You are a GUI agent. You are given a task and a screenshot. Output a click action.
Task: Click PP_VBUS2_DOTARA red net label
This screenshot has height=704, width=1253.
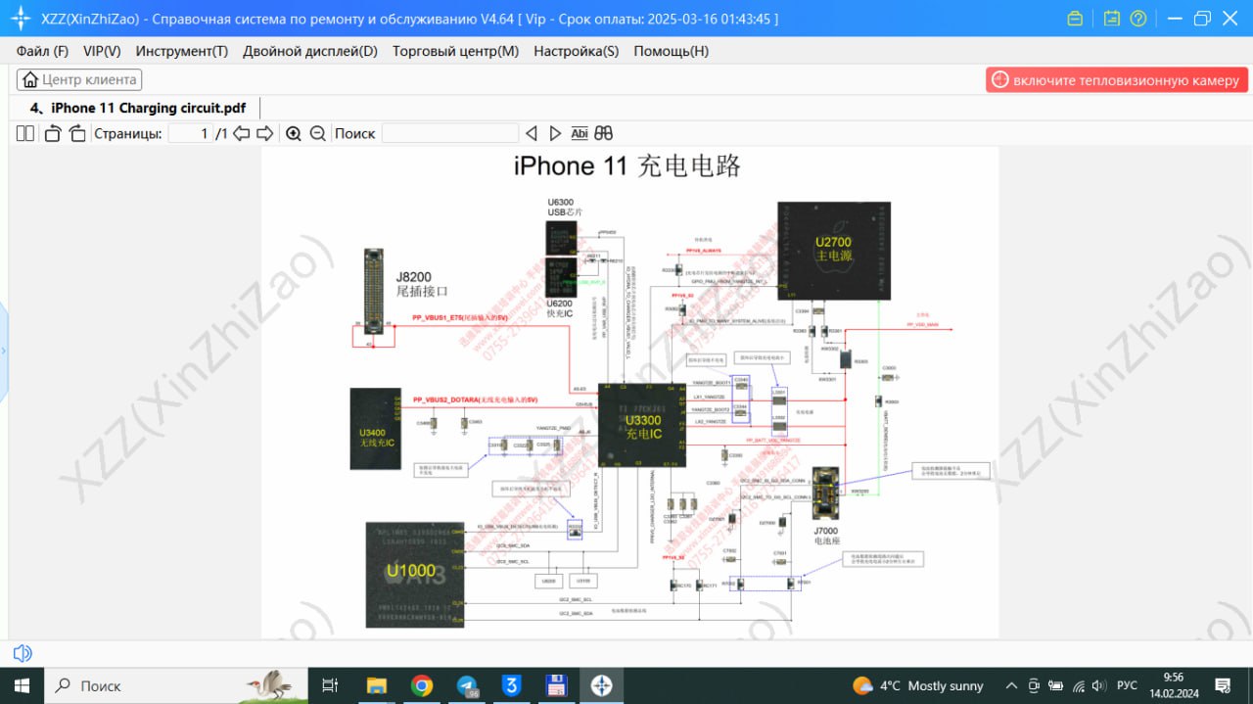(475, 399)
